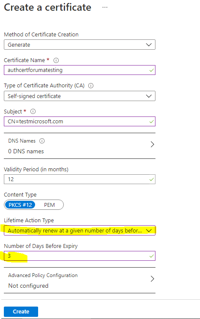The height and width of the screenshot is (319, 200).
Task: Select PEM content type
Action: pyautogui.click(x=49, y=205)
